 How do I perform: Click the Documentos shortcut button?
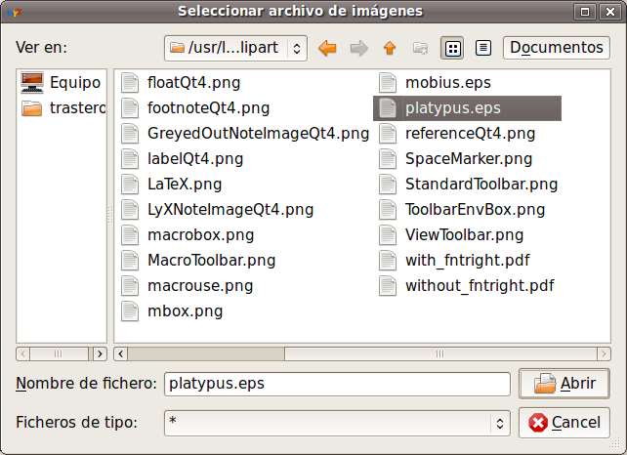click(x=557, y=48)
